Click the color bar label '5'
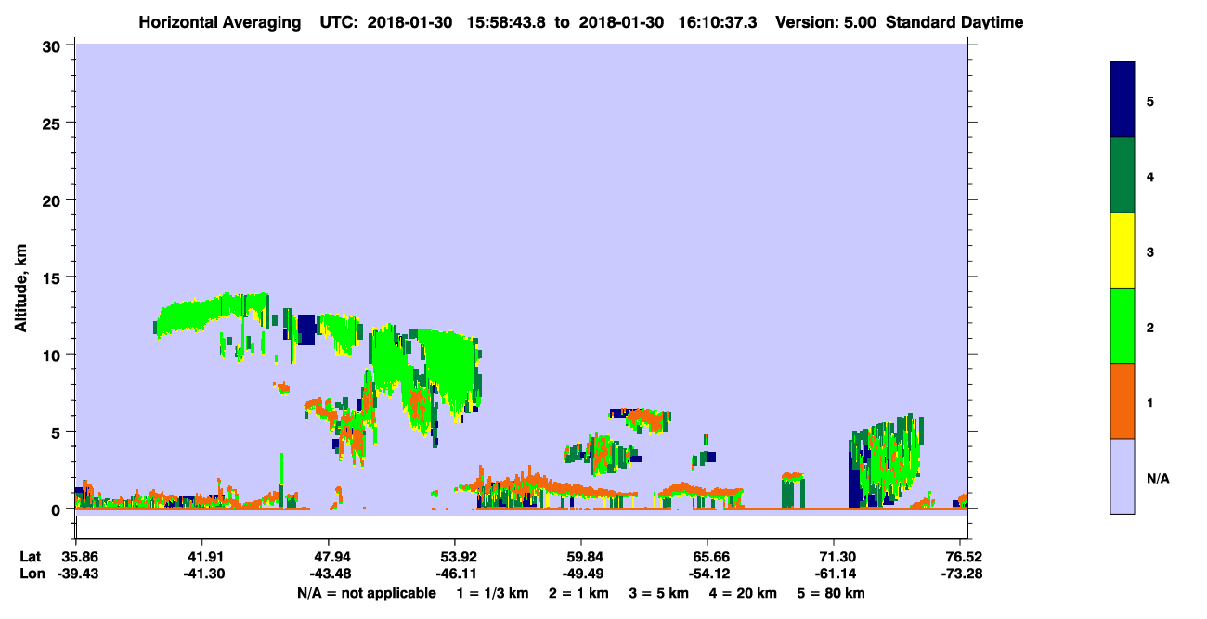Image resolution: width=1207 pixels, height=619 pixels. pos(1150,100)
